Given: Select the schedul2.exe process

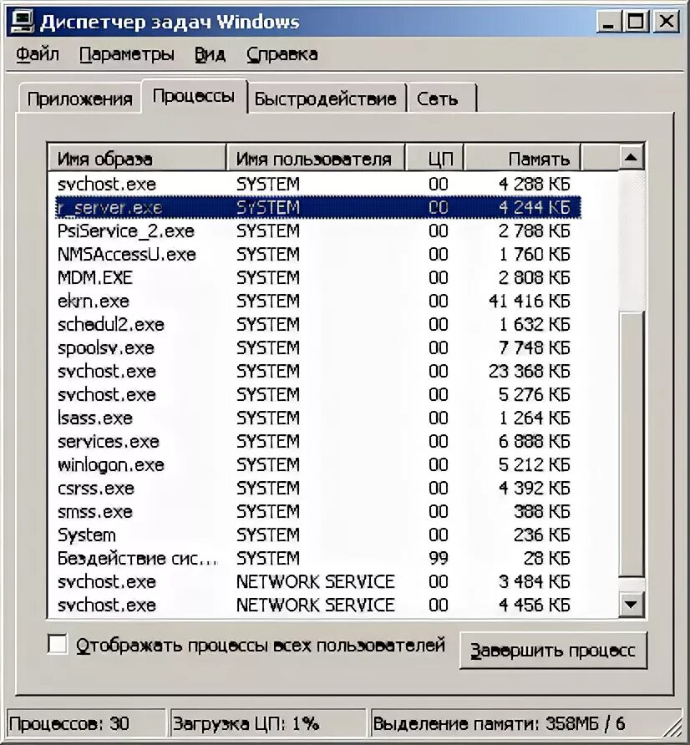Looking at the screenshot, I should (x=313, y=325).
